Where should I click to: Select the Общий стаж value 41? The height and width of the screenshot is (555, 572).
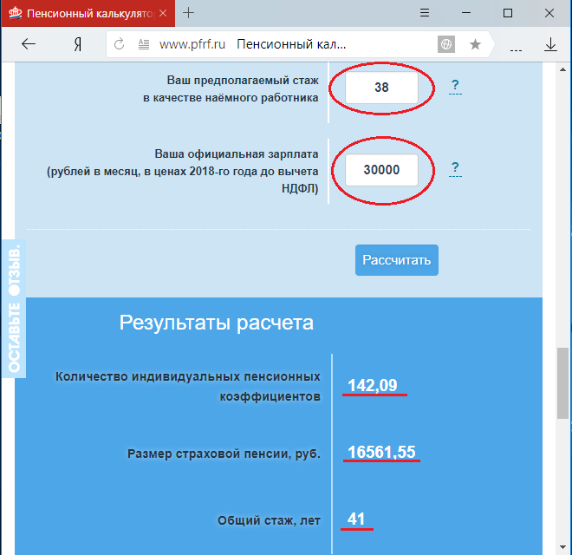coord(356,519)
